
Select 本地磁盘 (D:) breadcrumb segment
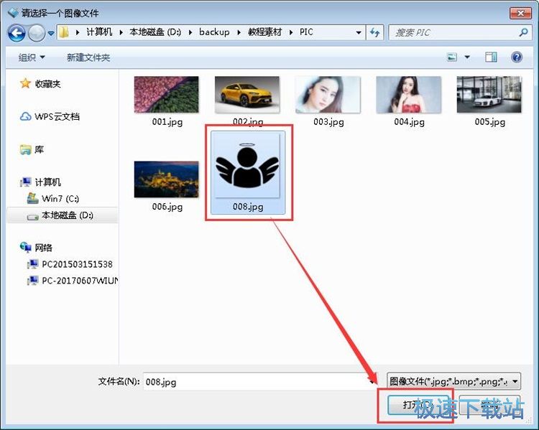coord(155,32)
